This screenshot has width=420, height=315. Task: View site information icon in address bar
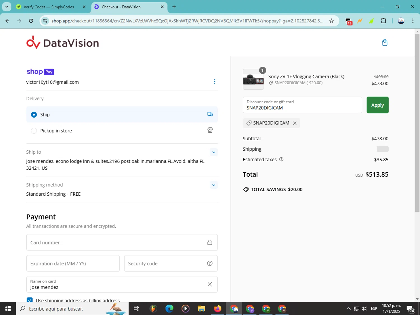tap(45, 21)
